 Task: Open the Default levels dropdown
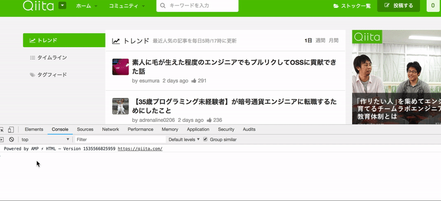point(184,139)
